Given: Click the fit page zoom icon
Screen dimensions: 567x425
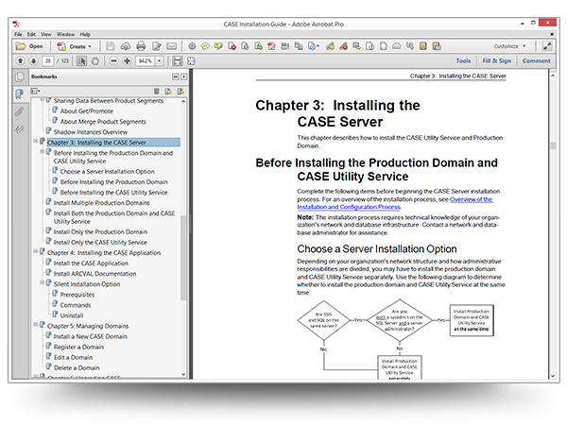Looking at the screenshot, I should tap(191, 61).
